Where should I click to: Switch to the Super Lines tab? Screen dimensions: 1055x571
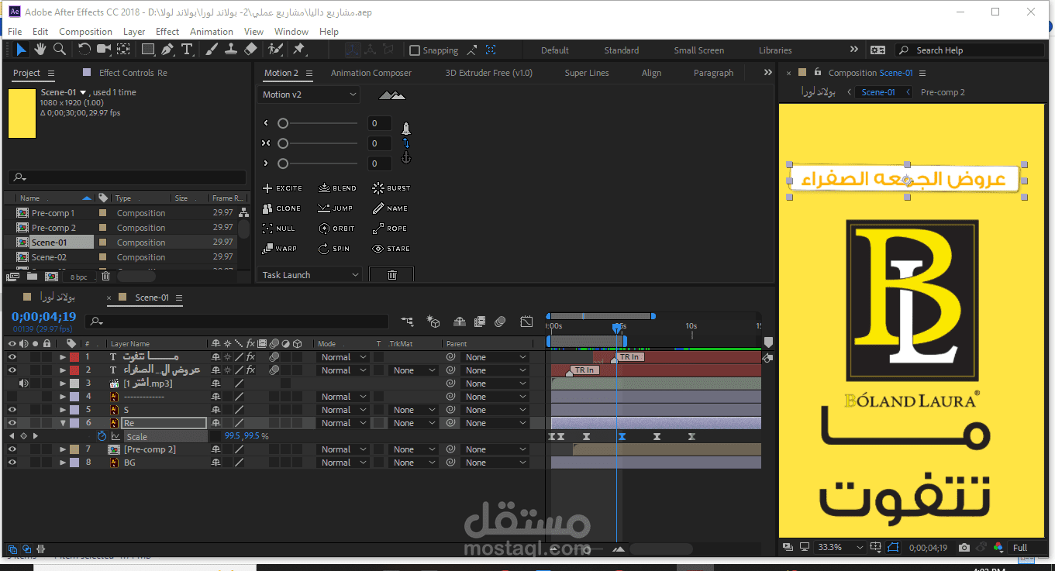click(x=587, y=73)
